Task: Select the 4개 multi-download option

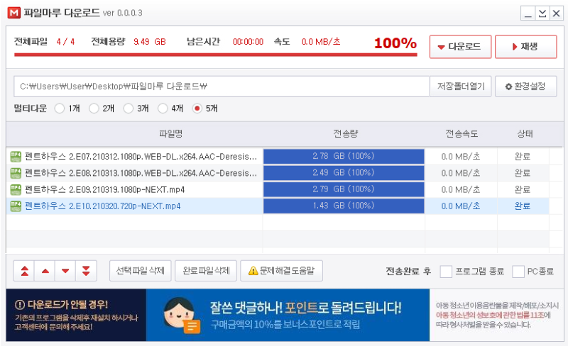Action: (163, 108)
